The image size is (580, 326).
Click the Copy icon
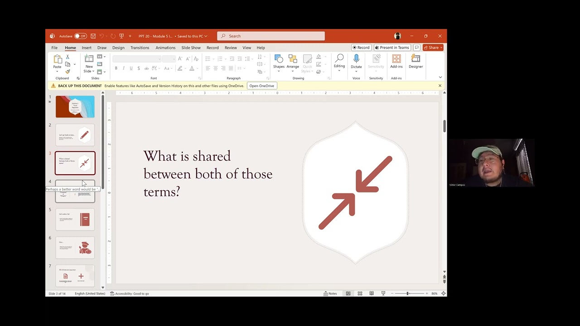pyautogui.click(x=68, y=64)
